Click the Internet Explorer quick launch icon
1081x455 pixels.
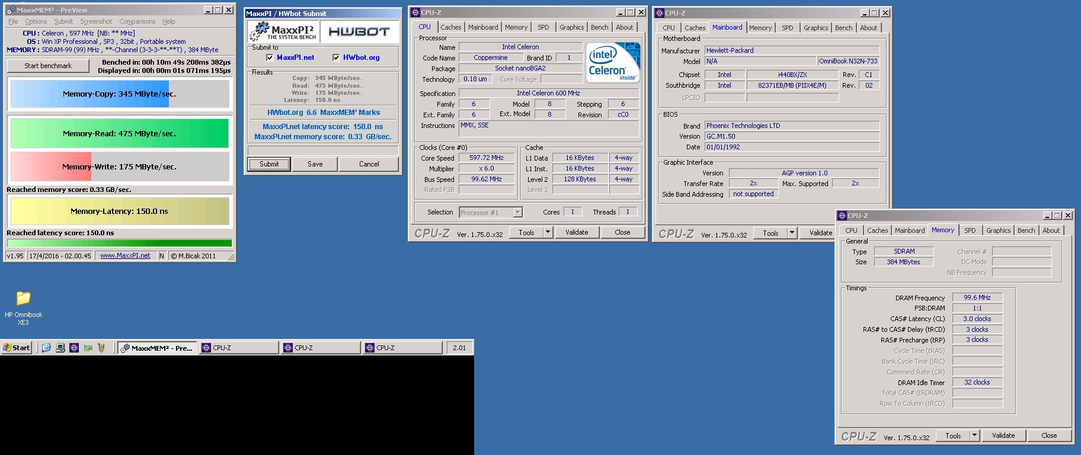click(46, 348)
